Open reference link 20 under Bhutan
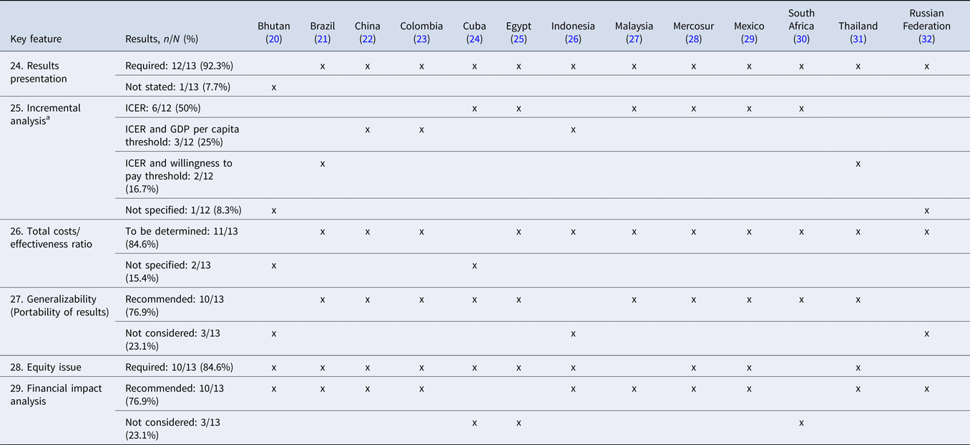Image resolution: width=970 pixels, height=445 pixels. (x=274, y=39)
